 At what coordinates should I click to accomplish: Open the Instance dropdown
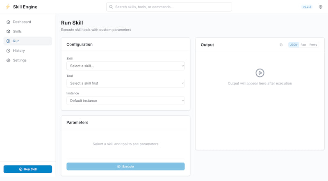pos(125,101)
